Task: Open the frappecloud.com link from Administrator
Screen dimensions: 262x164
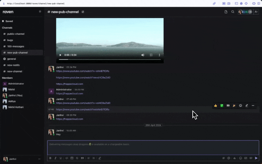Action: pos(70,93)
